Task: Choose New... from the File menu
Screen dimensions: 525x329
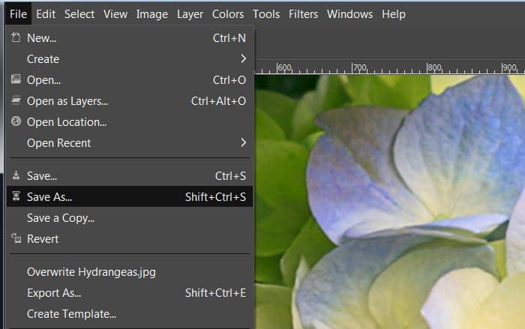Action: (130, 37)
